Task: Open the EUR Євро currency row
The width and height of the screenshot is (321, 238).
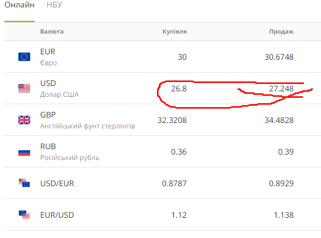Action: (x=163, y=57)
